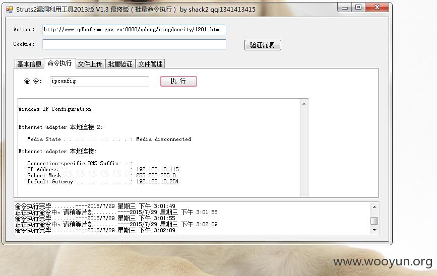Click the 命 令: label
The width and height of the screenshot is (437, 276).
pyautogui.click(x=33, y=81)
